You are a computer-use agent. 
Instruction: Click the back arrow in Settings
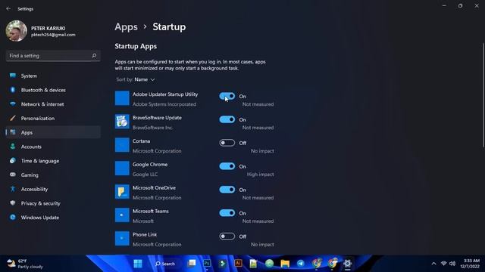pyautogui.click(x=8, y=8)
